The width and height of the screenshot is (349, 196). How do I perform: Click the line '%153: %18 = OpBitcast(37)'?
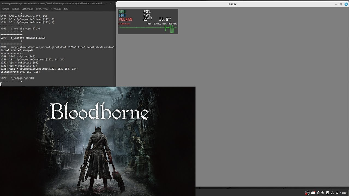click(x=19, y=66)
